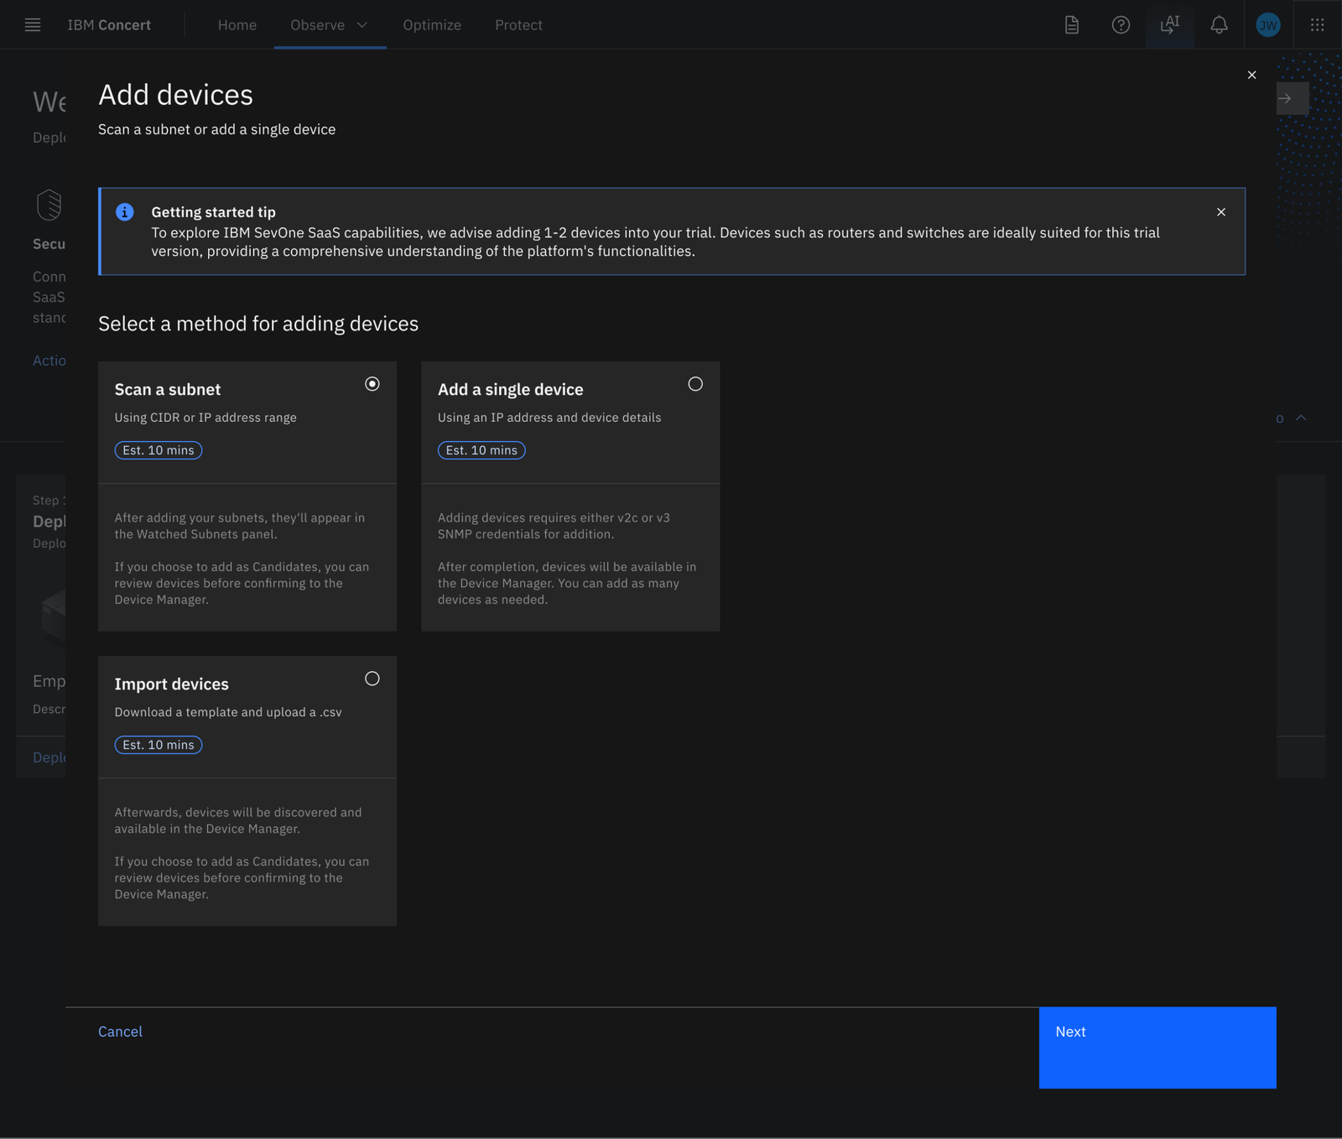The image size is (1342, 1139).
Task: Click the Cancel link
Action: pos(120,1032)
